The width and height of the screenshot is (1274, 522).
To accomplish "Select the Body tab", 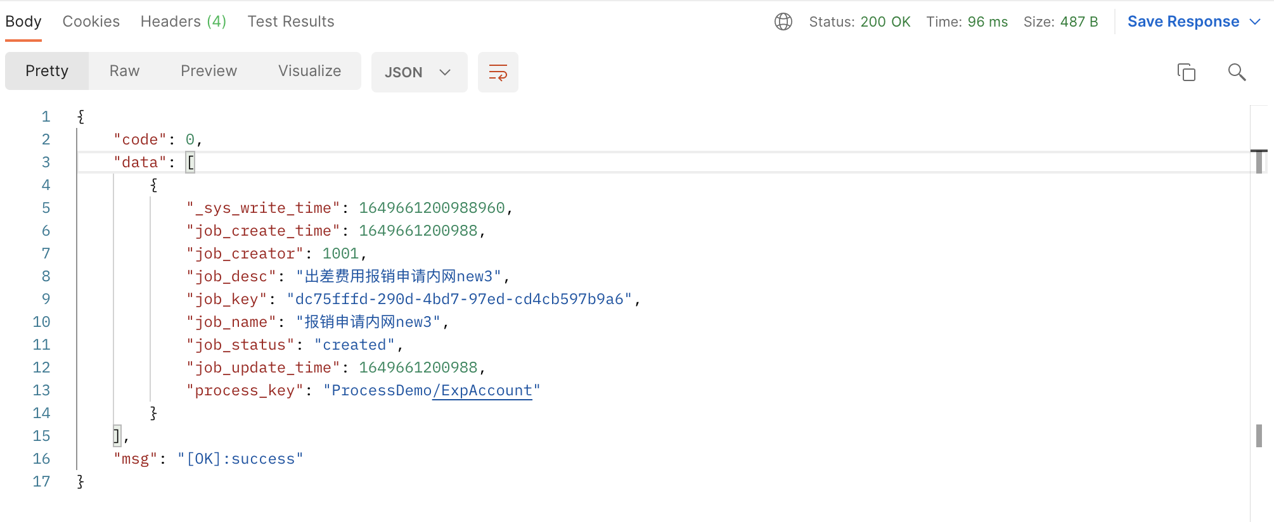I will pos(23,22).
